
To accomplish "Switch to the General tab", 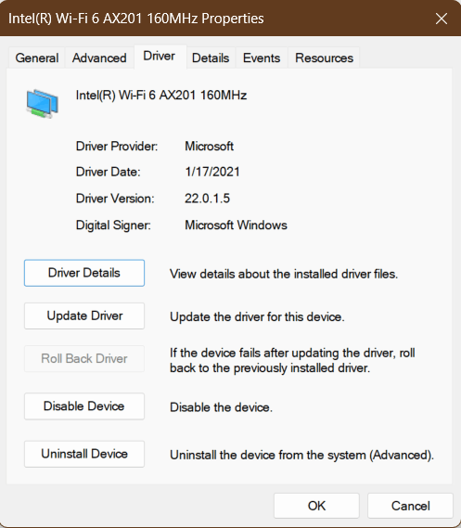I will pos(37,58).
